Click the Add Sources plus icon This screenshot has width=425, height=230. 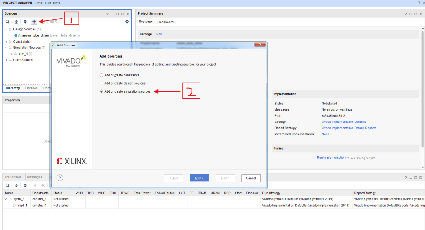[x=34, y=22]
